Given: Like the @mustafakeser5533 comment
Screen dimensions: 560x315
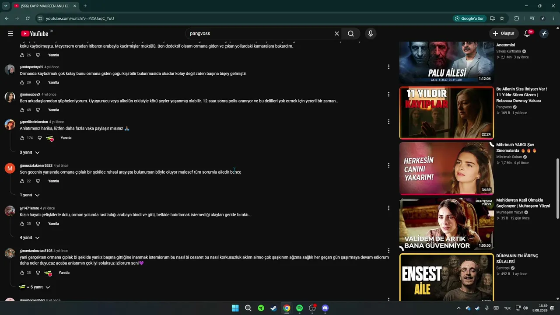Looking at the screenshot, I should click(x=22, y=181).
